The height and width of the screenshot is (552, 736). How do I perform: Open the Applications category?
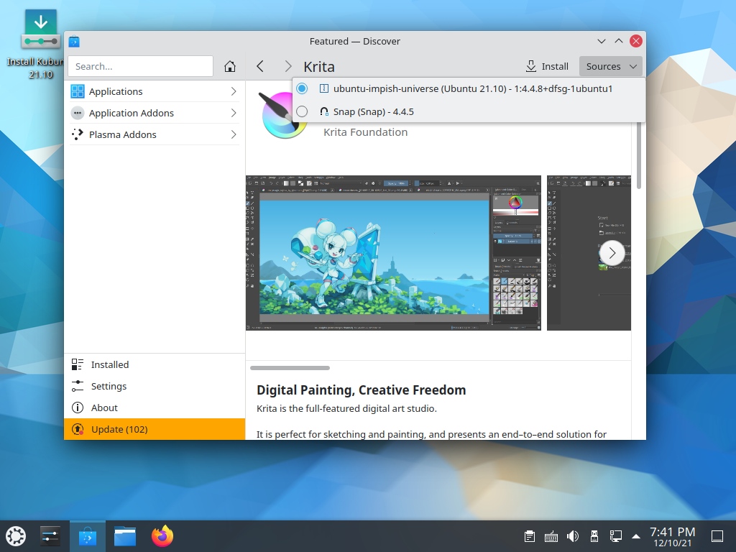click(155, 91)
